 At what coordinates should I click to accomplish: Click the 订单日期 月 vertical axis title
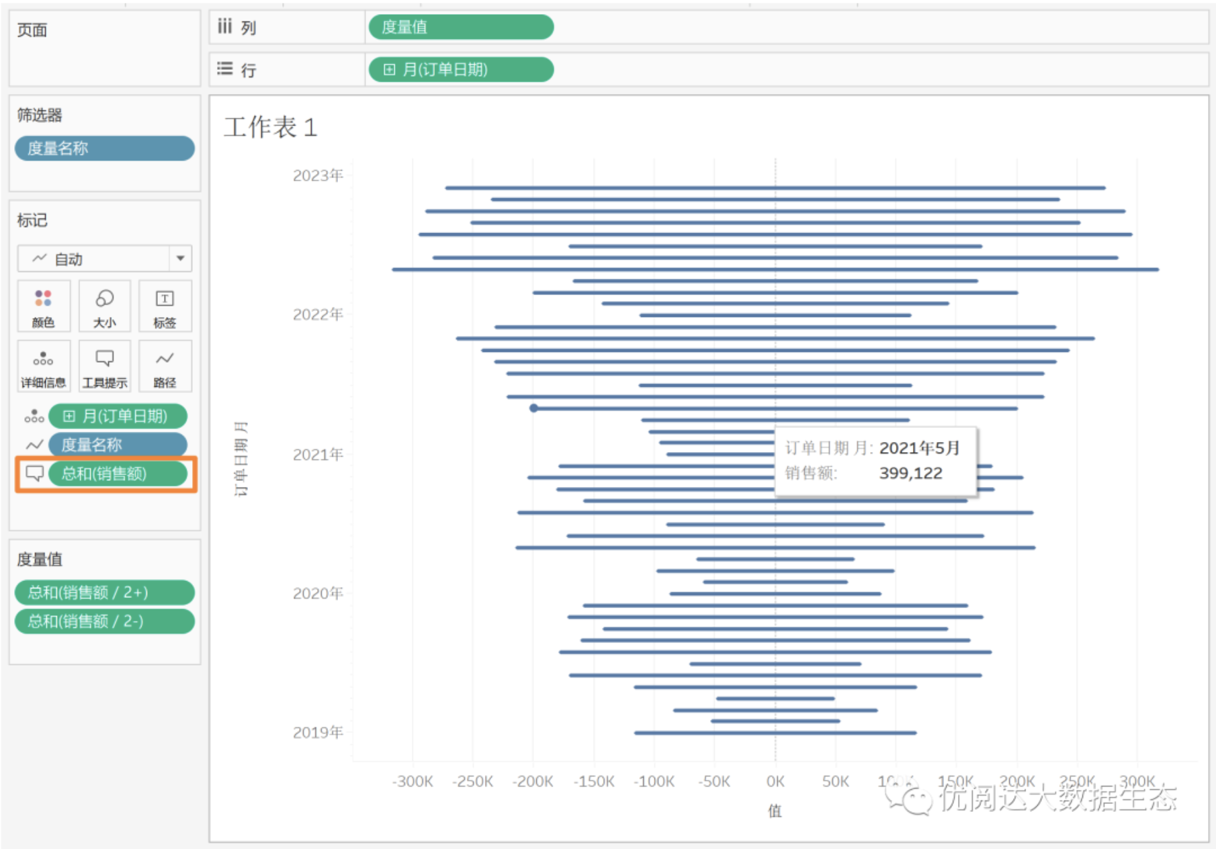tap(241, 459)
